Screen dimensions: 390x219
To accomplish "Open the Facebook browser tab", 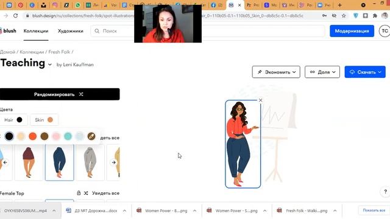I will coord(213,5).
